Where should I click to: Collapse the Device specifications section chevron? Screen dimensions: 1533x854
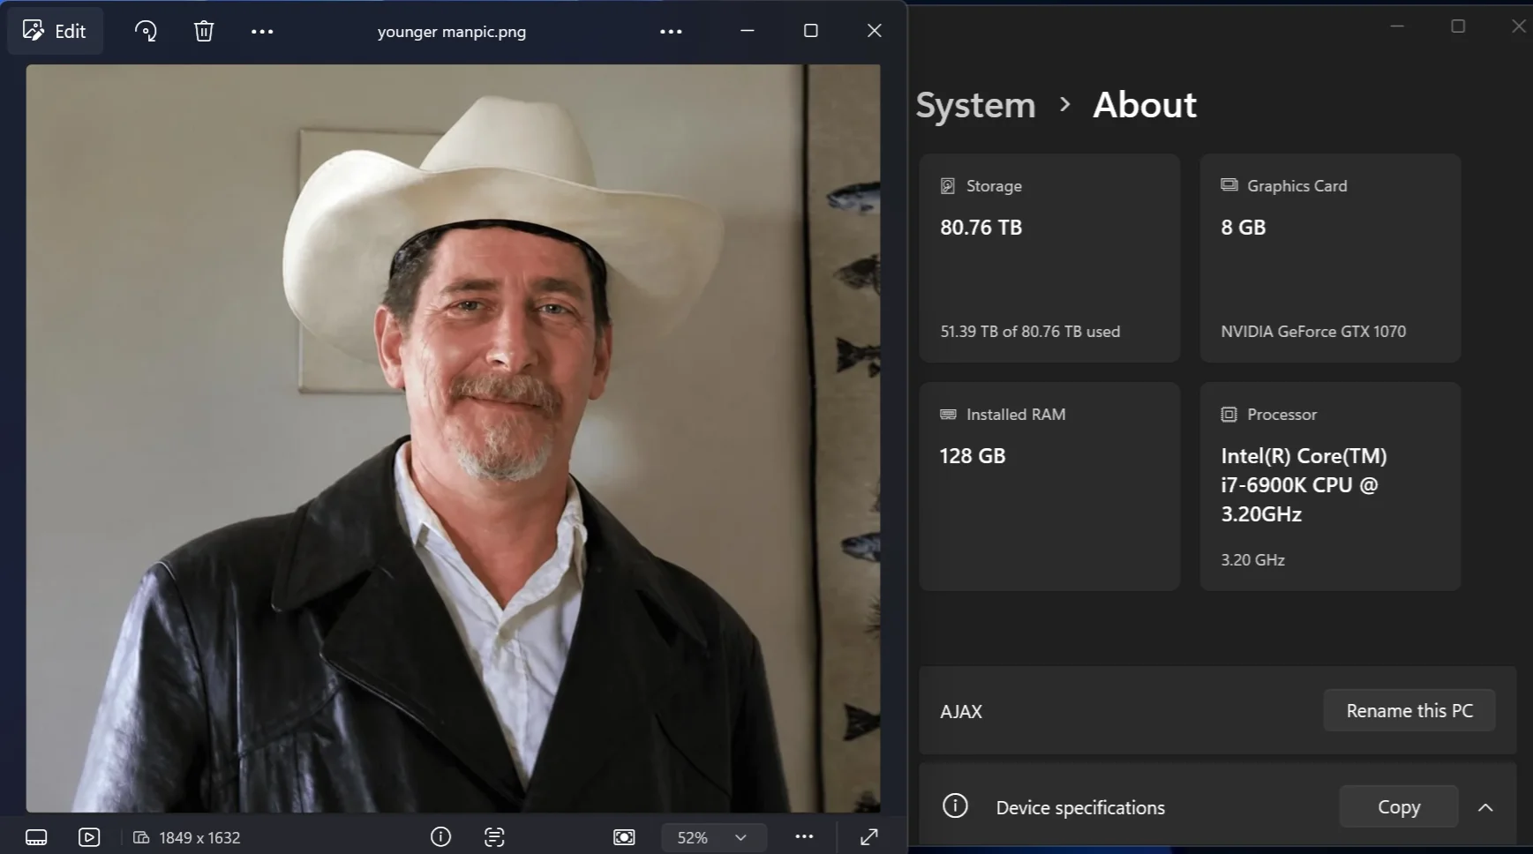click(x=1485, y=807)
